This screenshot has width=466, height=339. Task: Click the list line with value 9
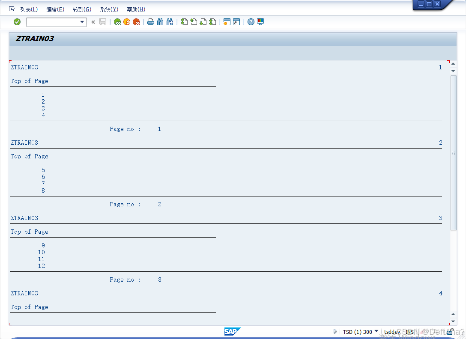coord(43,245)
